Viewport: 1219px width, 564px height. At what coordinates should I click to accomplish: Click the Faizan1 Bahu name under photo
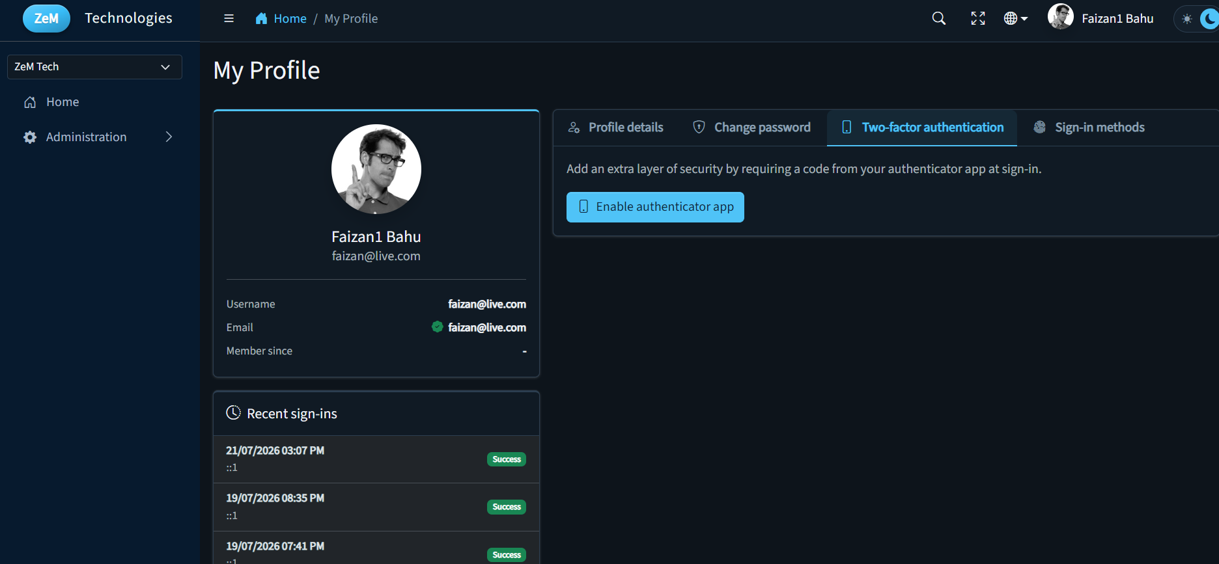click(376, 237)
